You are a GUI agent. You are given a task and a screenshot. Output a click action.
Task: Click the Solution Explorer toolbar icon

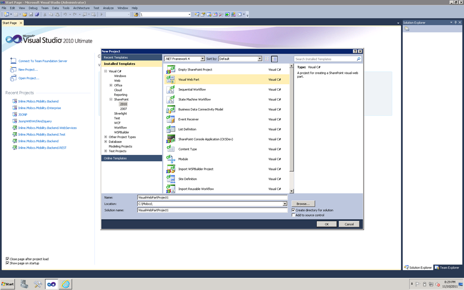click(x=197, y=14)
